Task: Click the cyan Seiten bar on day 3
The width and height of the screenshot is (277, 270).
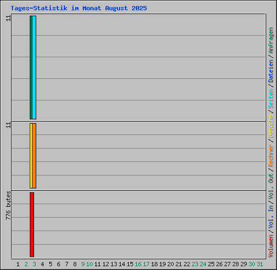Action: pos(34,67)
